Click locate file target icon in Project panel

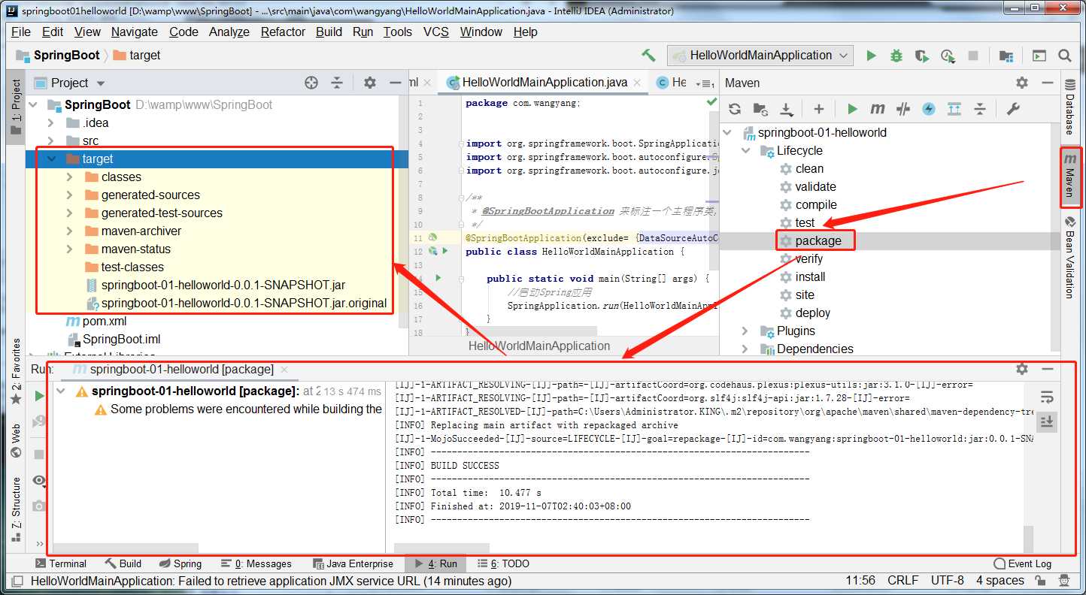tap(311, 83)
